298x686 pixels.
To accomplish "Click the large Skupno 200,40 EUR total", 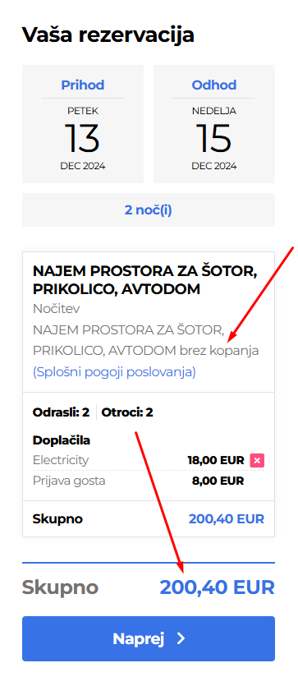I will [149, 587].
